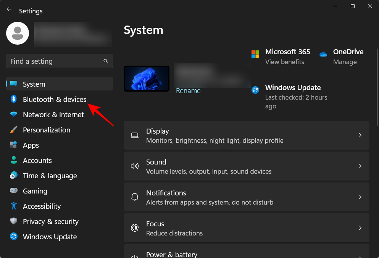Select the Network & internet globe icon

(14, 114)
